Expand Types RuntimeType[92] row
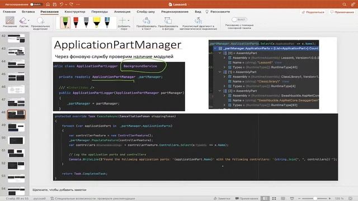 pyautogui.click(x=225, y=105)
